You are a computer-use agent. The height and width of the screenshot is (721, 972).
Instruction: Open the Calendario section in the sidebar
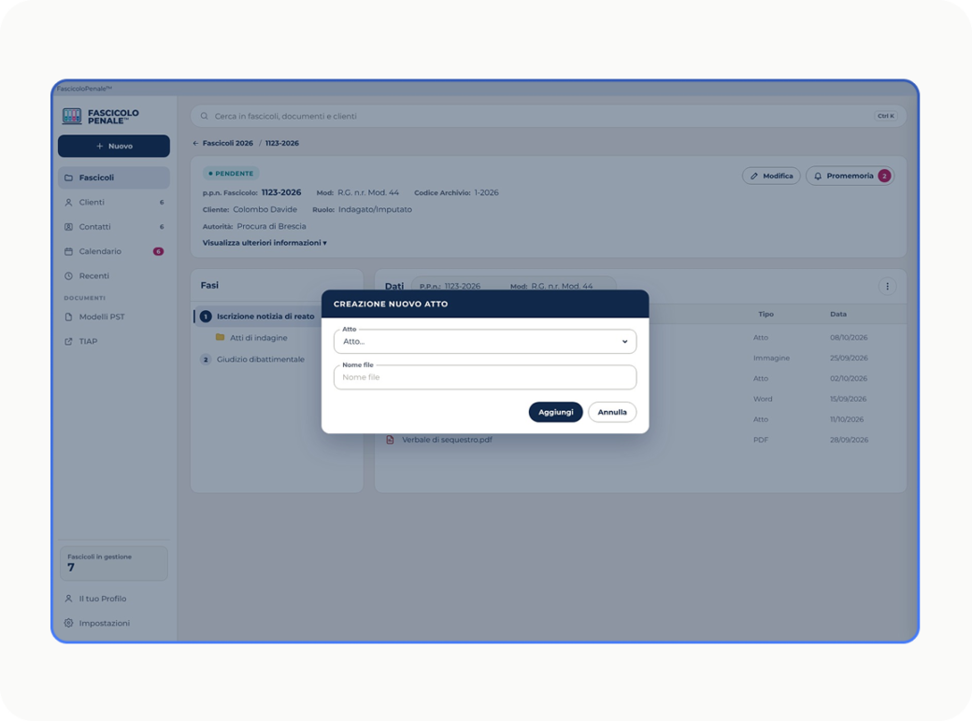(x=114, y=251)
